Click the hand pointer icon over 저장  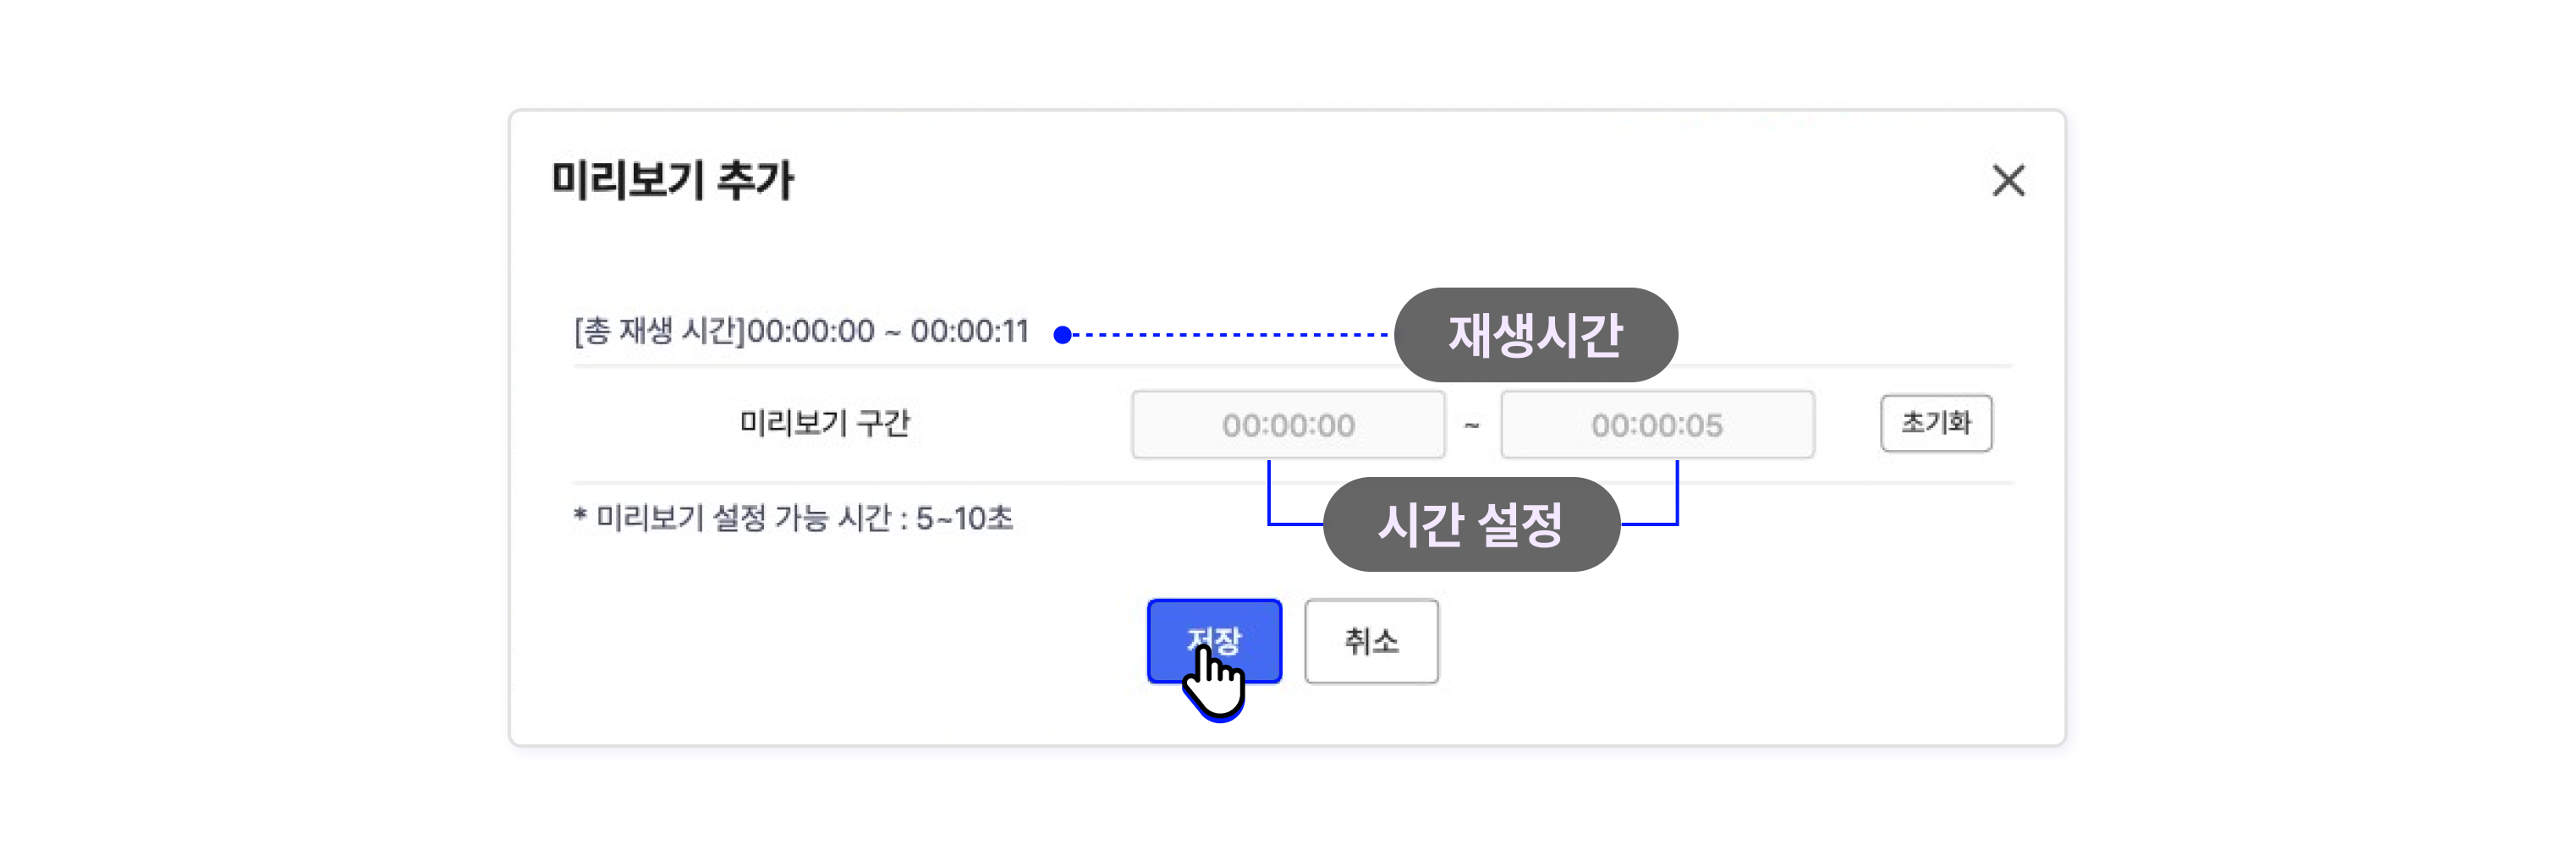(x=1214, y=683)
